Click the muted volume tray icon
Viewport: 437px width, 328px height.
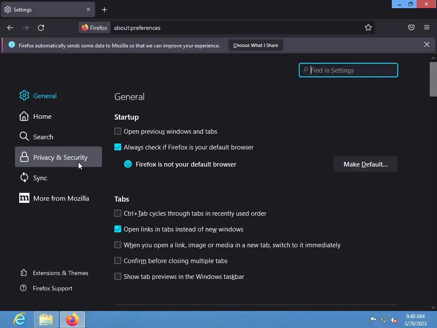(x=394, y=320)
